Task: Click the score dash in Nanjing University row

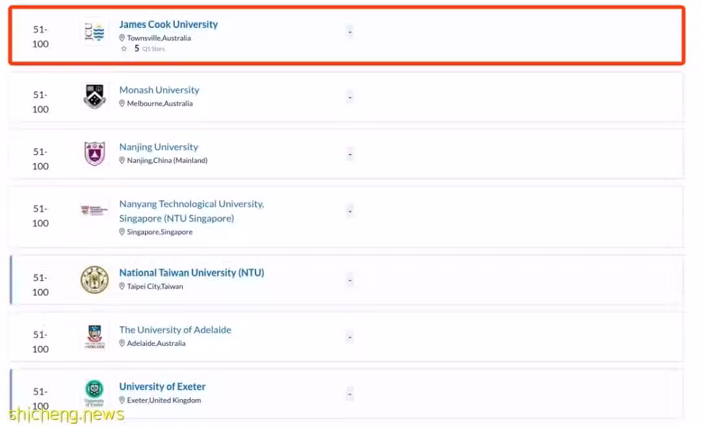Action: click(350, 154)
